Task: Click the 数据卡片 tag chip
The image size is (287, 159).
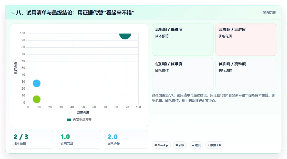Action: point(215,145)
